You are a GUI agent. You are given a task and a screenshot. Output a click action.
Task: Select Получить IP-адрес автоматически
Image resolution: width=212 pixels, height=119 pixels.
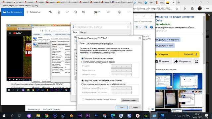click(x=97, y=59)
